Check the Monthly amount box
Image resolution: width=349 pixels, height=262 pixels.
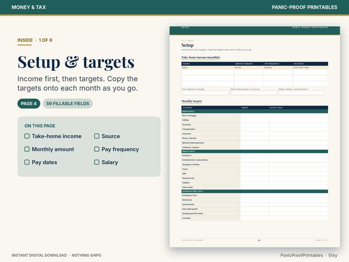[x=27, y=149]
